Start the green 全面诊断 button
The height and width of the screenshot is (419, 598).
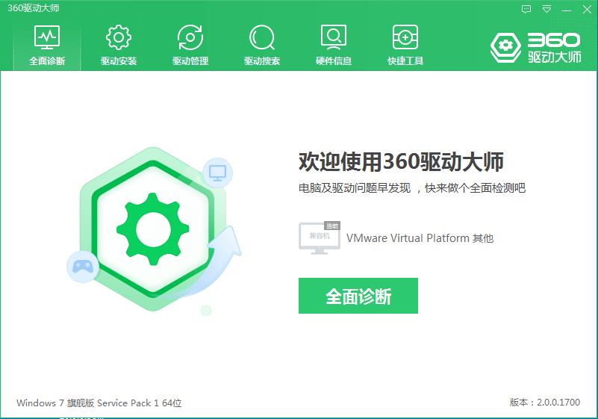[x=358, y=296]
